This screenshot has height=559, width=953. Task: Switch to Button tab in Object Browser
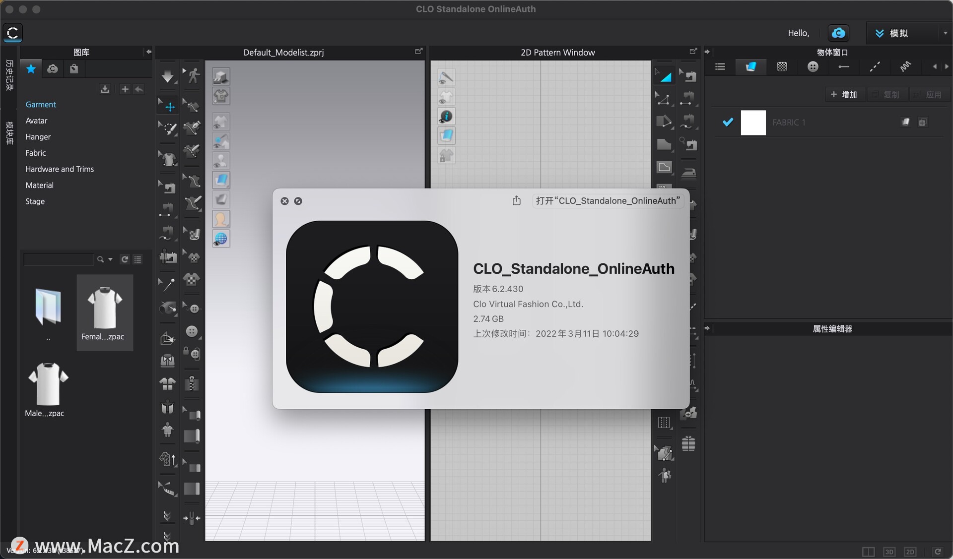click(813, 66)
